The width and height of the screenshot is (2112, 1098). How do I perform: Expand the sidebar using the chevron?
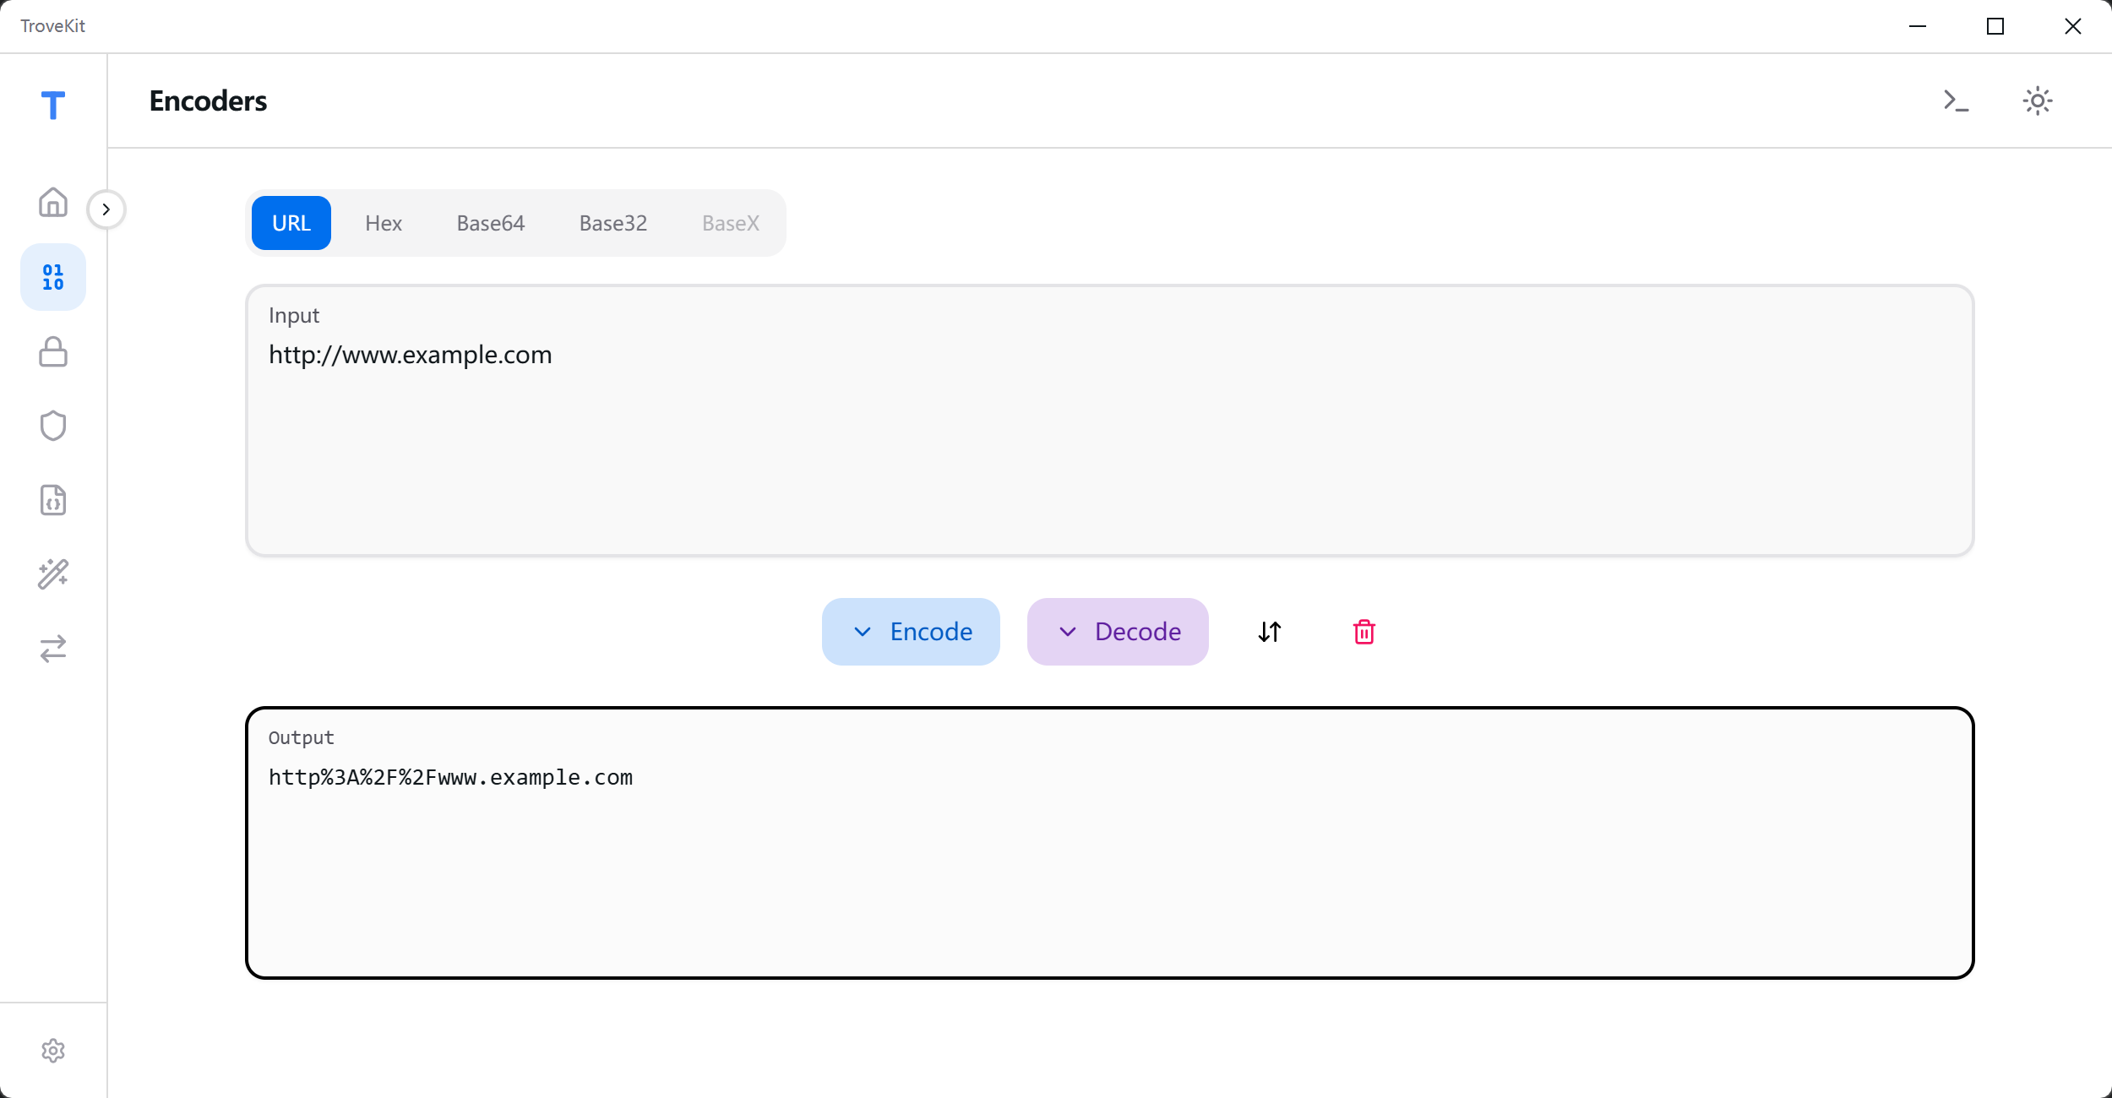click(106, 209)
